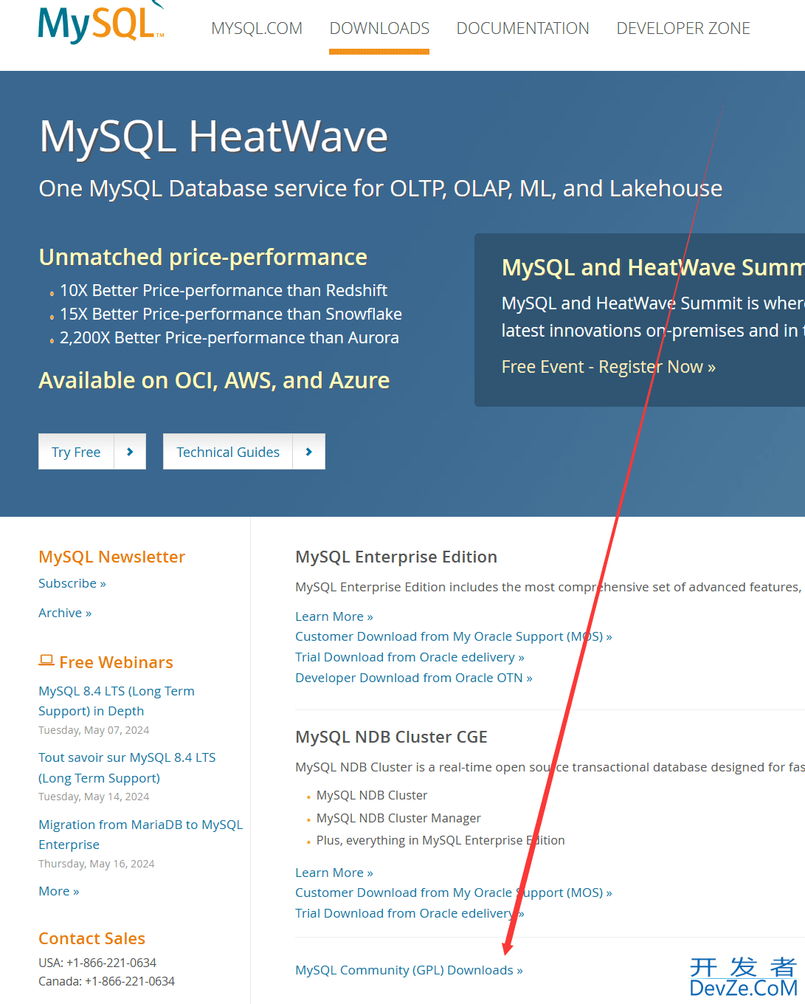Click the MySQL and HeatWave Summit heading
Viewport: 805px width, 1004px height.
652,267
